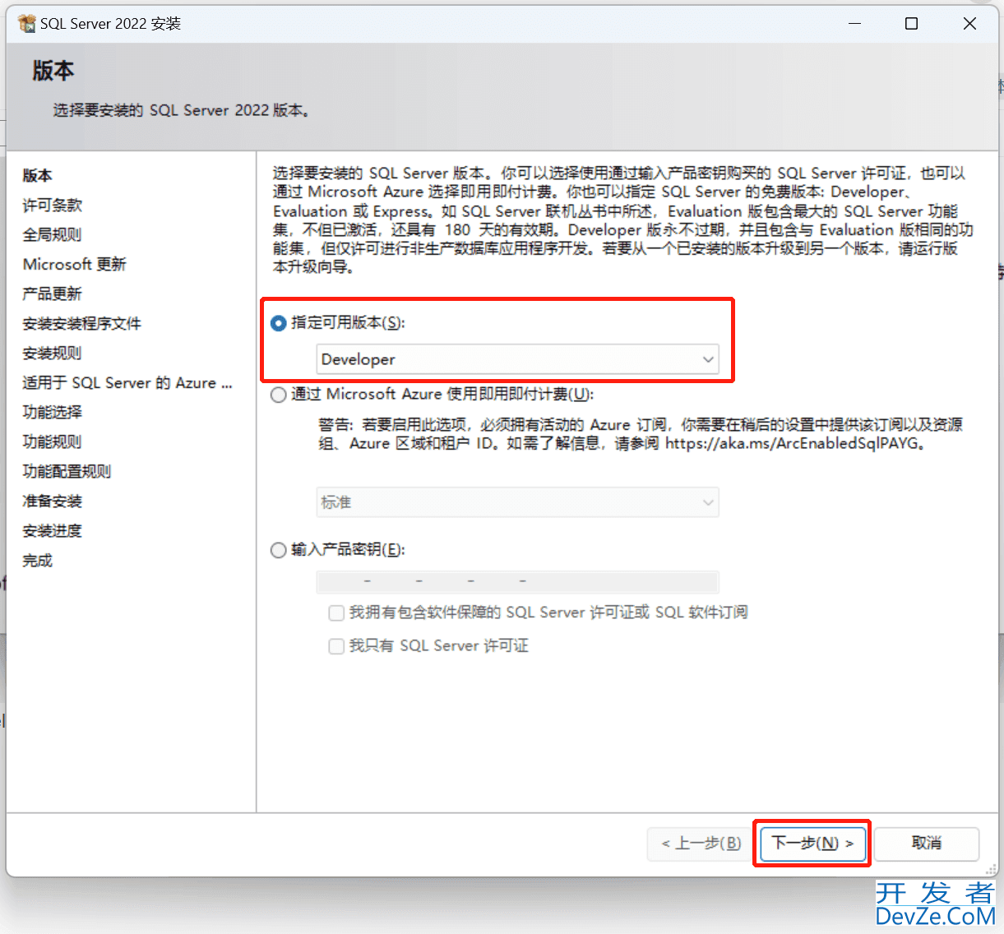Select '产品更新' step in the sidebar
The height and width of the screenshot is (934, 1004).
pos(52,294)
